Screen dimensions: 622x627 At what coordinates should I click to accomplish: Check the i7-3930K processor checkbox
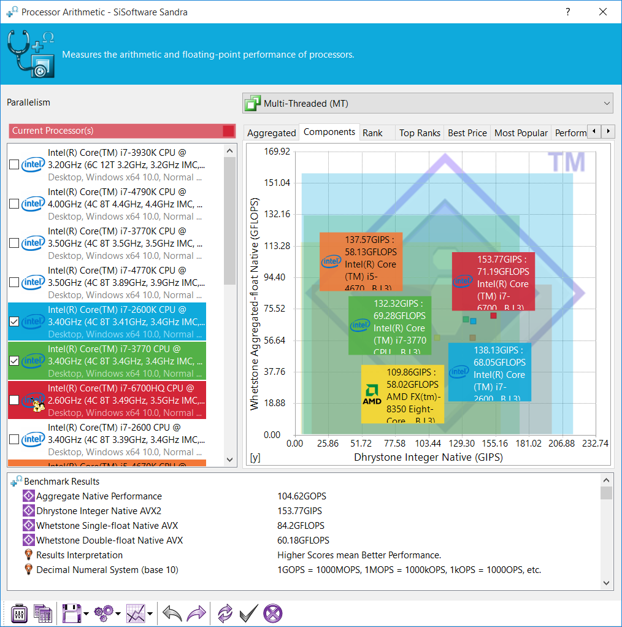[14, 164]
